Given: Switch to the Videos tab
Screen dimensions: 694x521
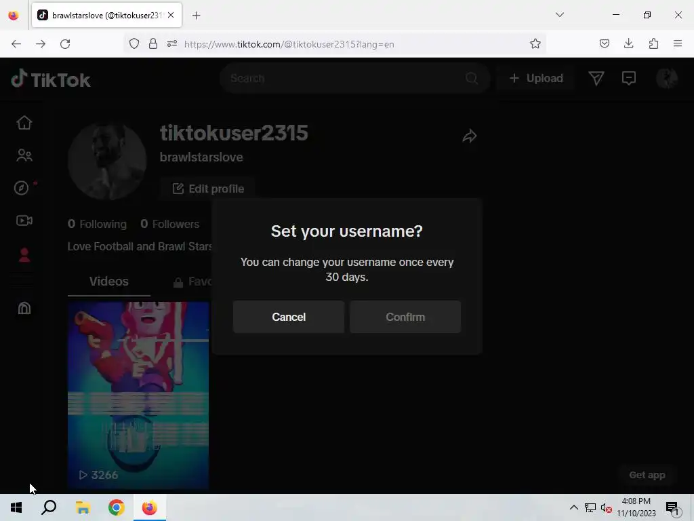Looking at the screenshot, I should [x=109, y=282].
